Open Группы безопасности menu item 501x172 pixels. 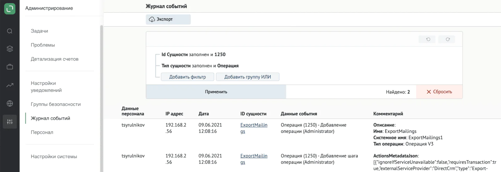(56, 104)
